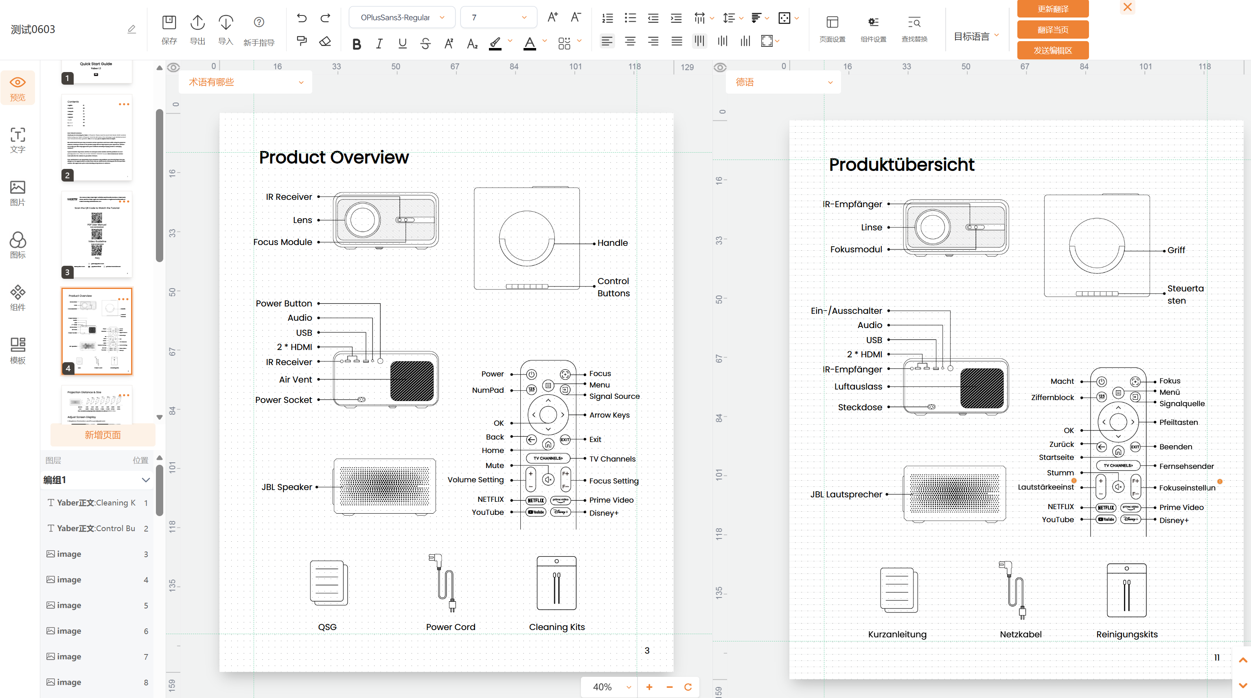Viewport: 1251px width, 698px height.
Task: Collapse the 编组1 layer group
Action: pos(146,480)
